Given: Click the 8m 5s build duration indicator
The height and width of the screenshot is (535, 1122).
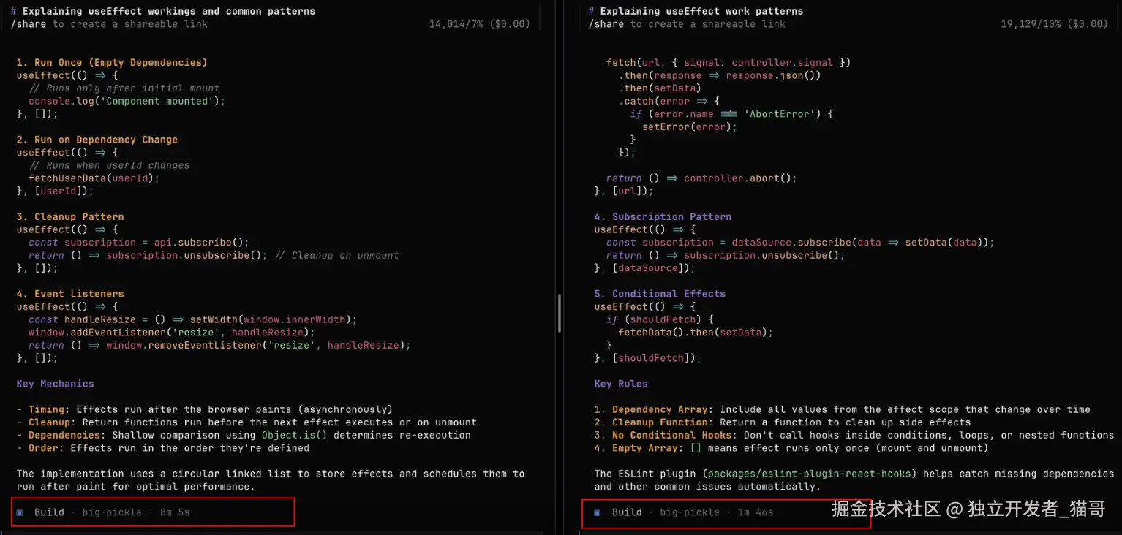Looking at the screenshot, I should [173, 512].
